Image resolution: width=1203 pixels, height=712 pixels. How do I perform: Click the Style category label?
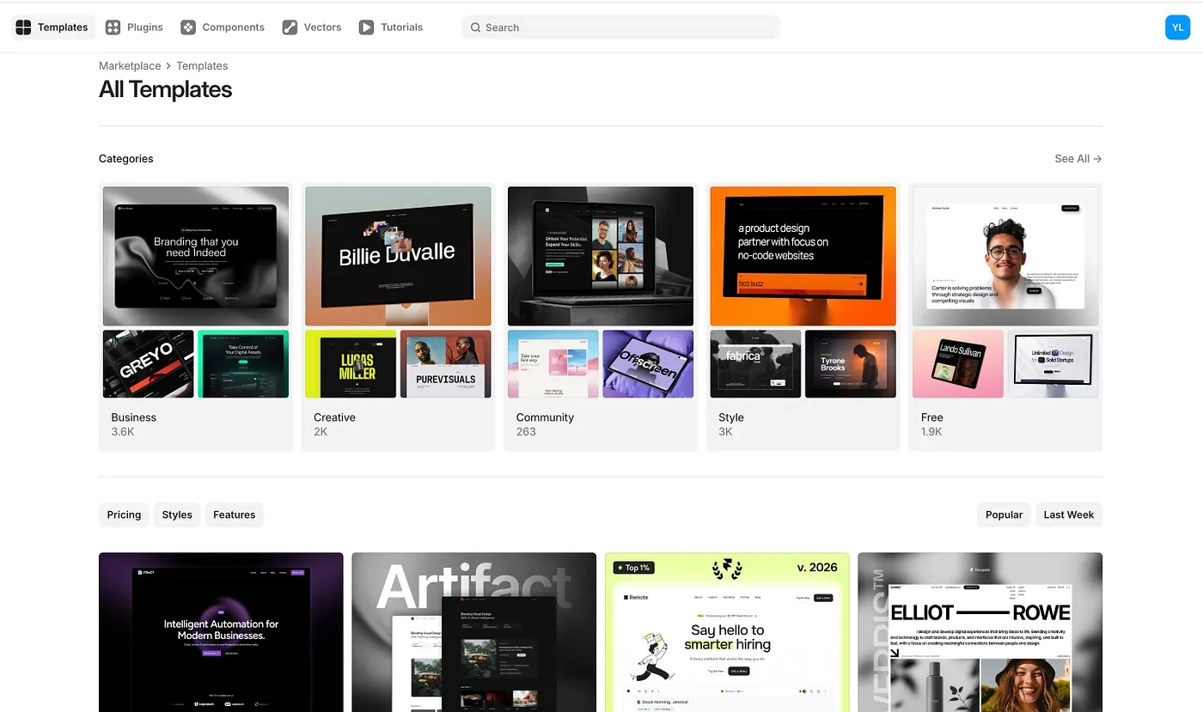pyautogui.click(x=731, y=417)
